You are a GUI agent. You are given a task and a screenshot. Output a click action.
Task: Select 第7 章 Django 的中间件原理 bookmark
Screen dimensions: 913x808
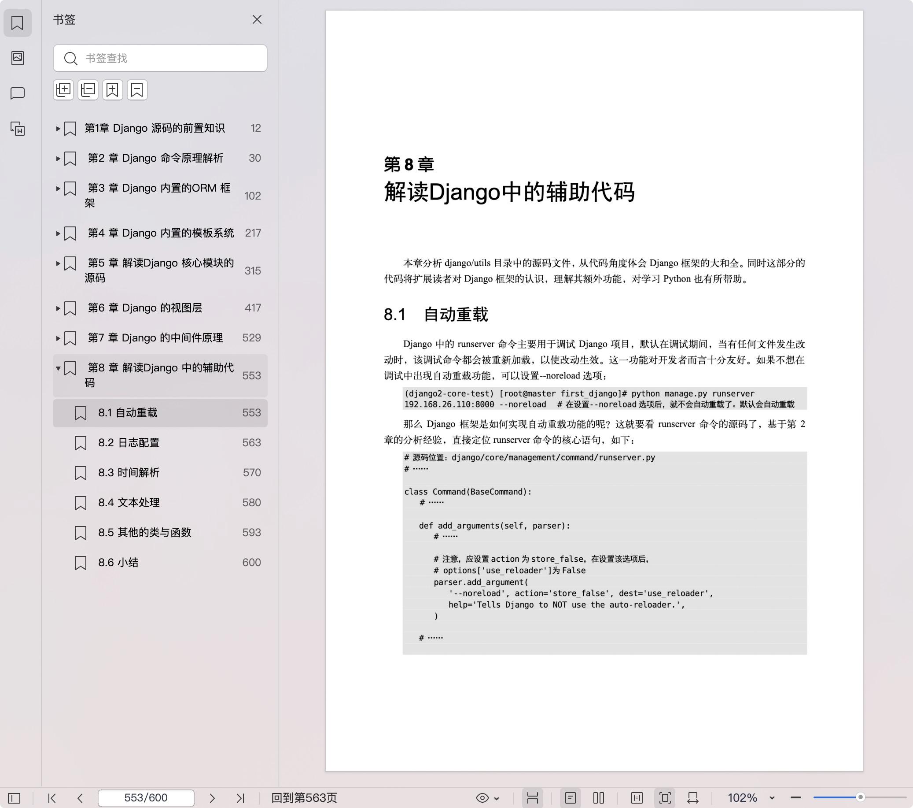(x=160, y=337)
